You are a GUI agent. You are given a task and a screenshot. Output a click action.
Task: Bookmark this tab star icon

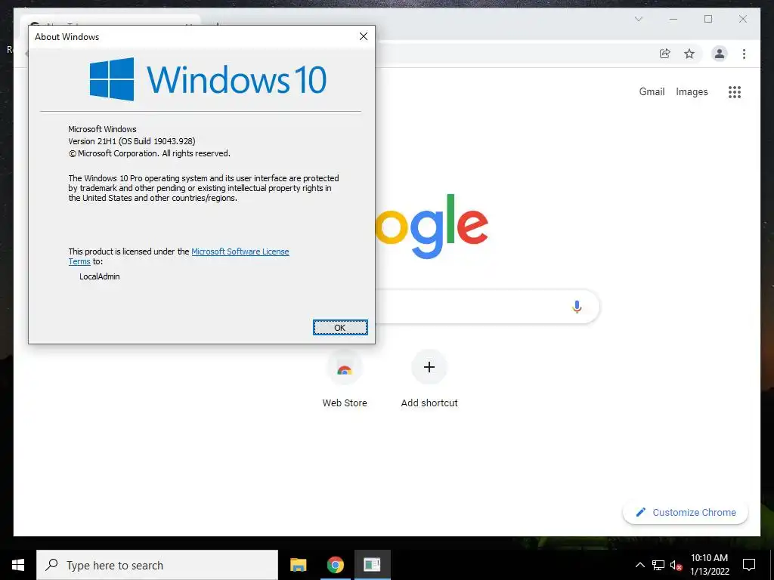pos(689,54)
